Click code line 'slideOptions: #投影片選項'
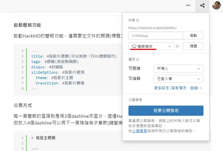223x151 pixels. pyautogui.click(x=58, y=72)
